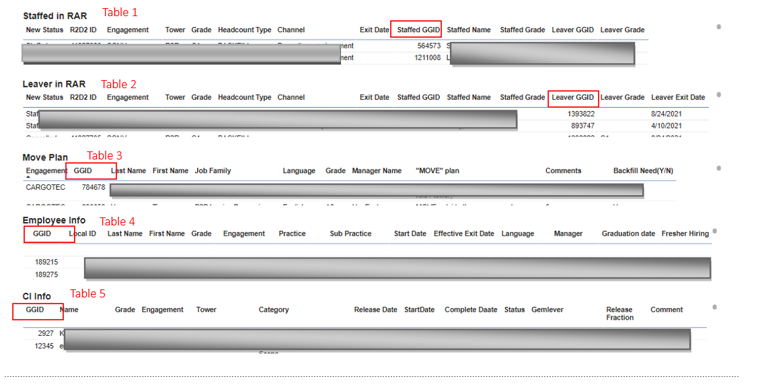Click Practice header in Employee Info
Viewport: 758px width, 391px height.
coord(292,234)
